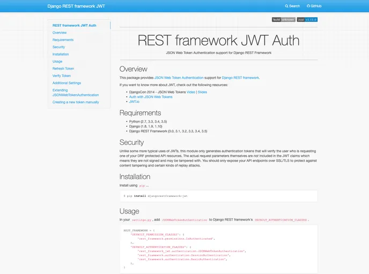Image resolution: width=369 pixels, height=274 pixels.
Task: Follow JSON Web Token Authentication link
Action: click(x=179, y=78)
